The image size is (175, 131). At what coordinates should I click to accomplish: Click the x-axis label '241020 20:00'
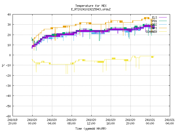coord(130,122)
